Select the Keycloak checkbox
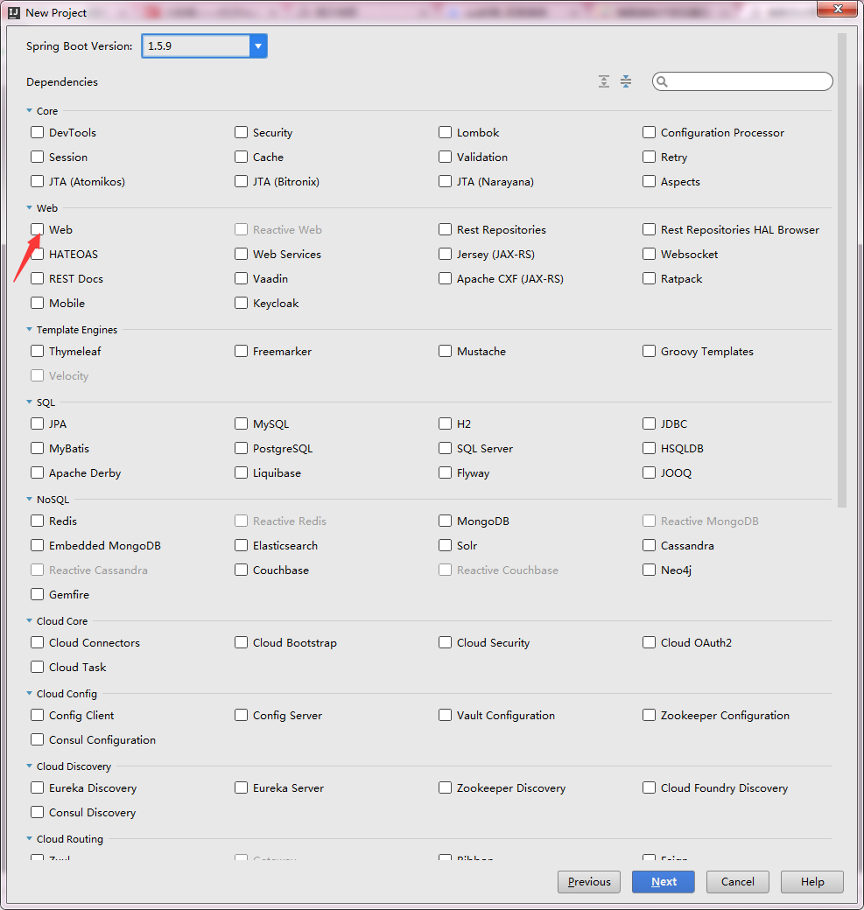 (x=241, y=303)
